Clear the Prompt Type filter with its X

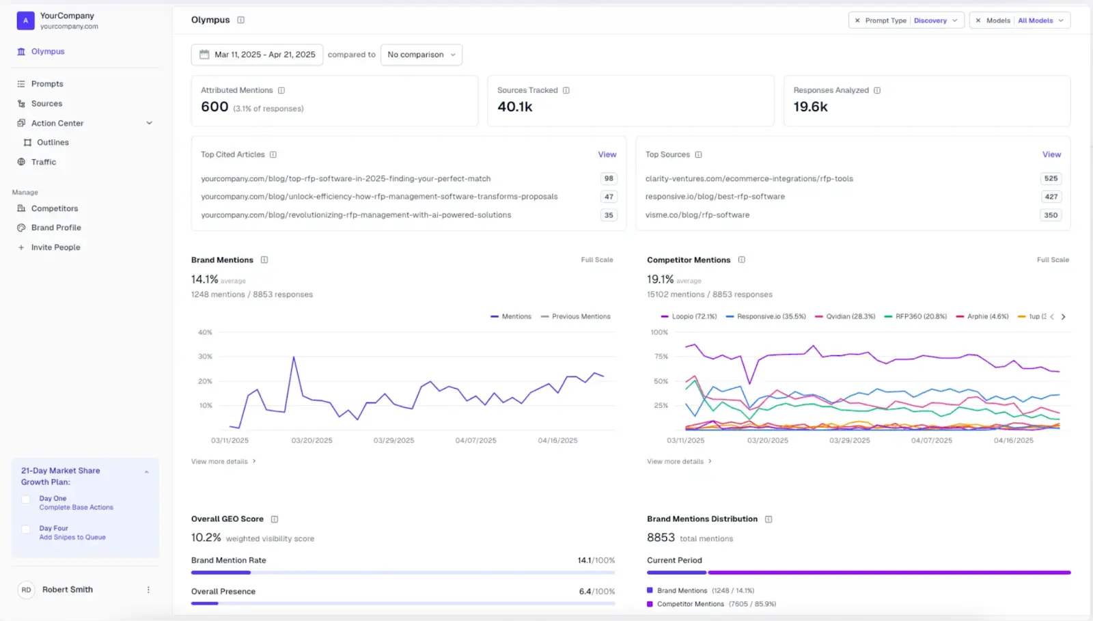pos(857,20)
